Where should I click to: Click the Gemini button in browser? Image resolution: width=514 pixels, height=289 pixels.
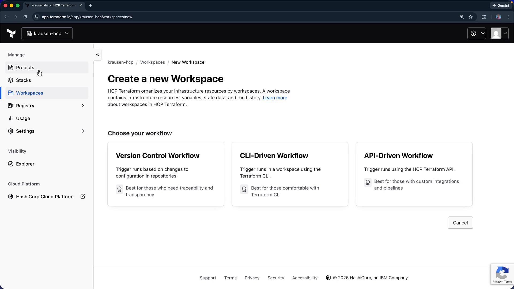[x=501, y=5]
